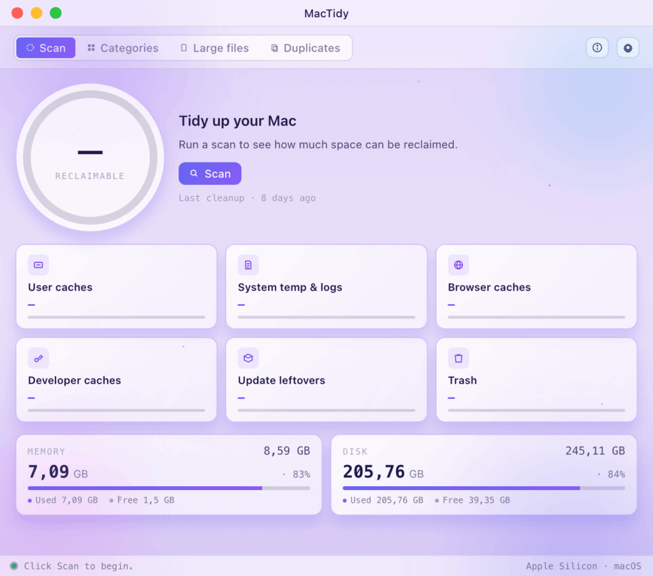The height and width of the screenshot is (576, 653).
Task: Click the 84% disk percentage
Action: tap(617, 475)
